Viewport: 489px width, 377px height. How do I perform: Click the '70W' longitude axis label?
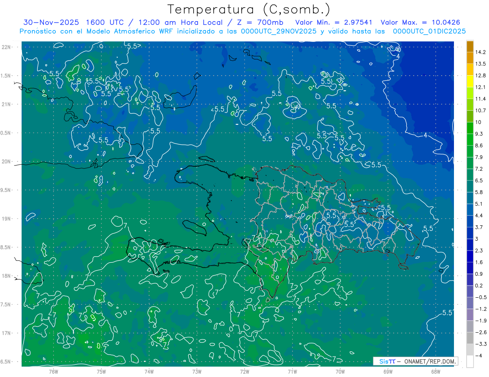click(340, 371)
